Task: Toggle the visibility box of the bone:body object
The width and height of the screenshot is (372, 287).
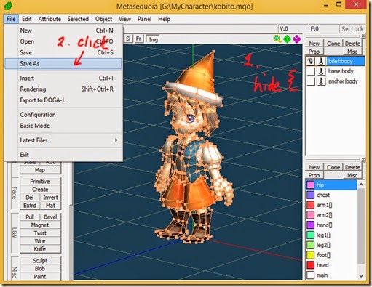Action: click(x=311, y=71)
